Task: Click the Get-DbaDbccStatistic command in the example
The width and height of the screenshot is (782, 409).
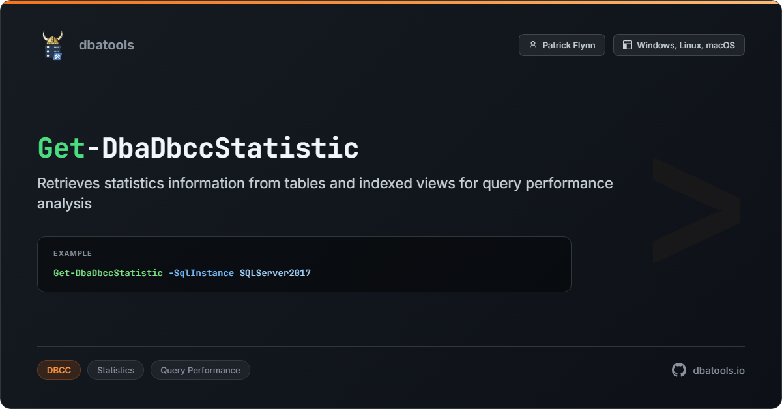Action: (x=108, y=273)
